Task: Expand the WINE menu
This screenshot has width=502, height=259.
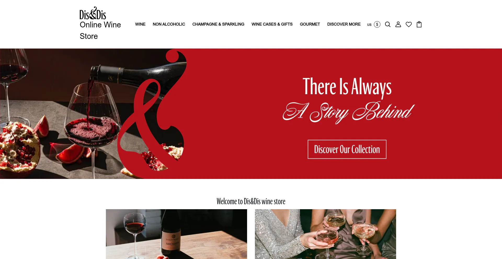Action: (140, 24)
